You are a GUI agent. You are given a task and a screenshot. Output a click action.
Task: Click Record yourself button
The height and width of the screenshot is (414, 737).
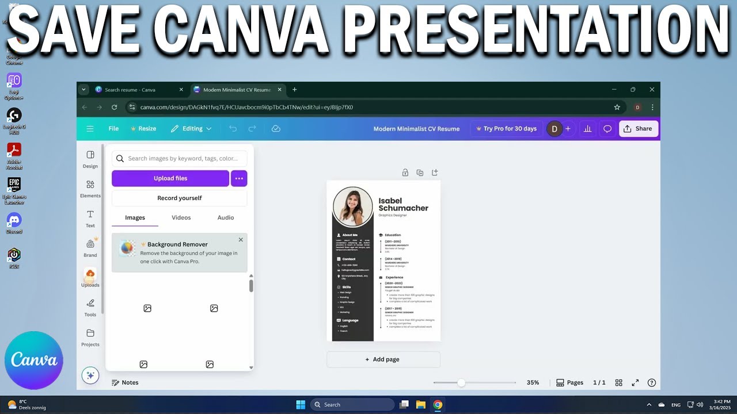[x=180, y=198]
